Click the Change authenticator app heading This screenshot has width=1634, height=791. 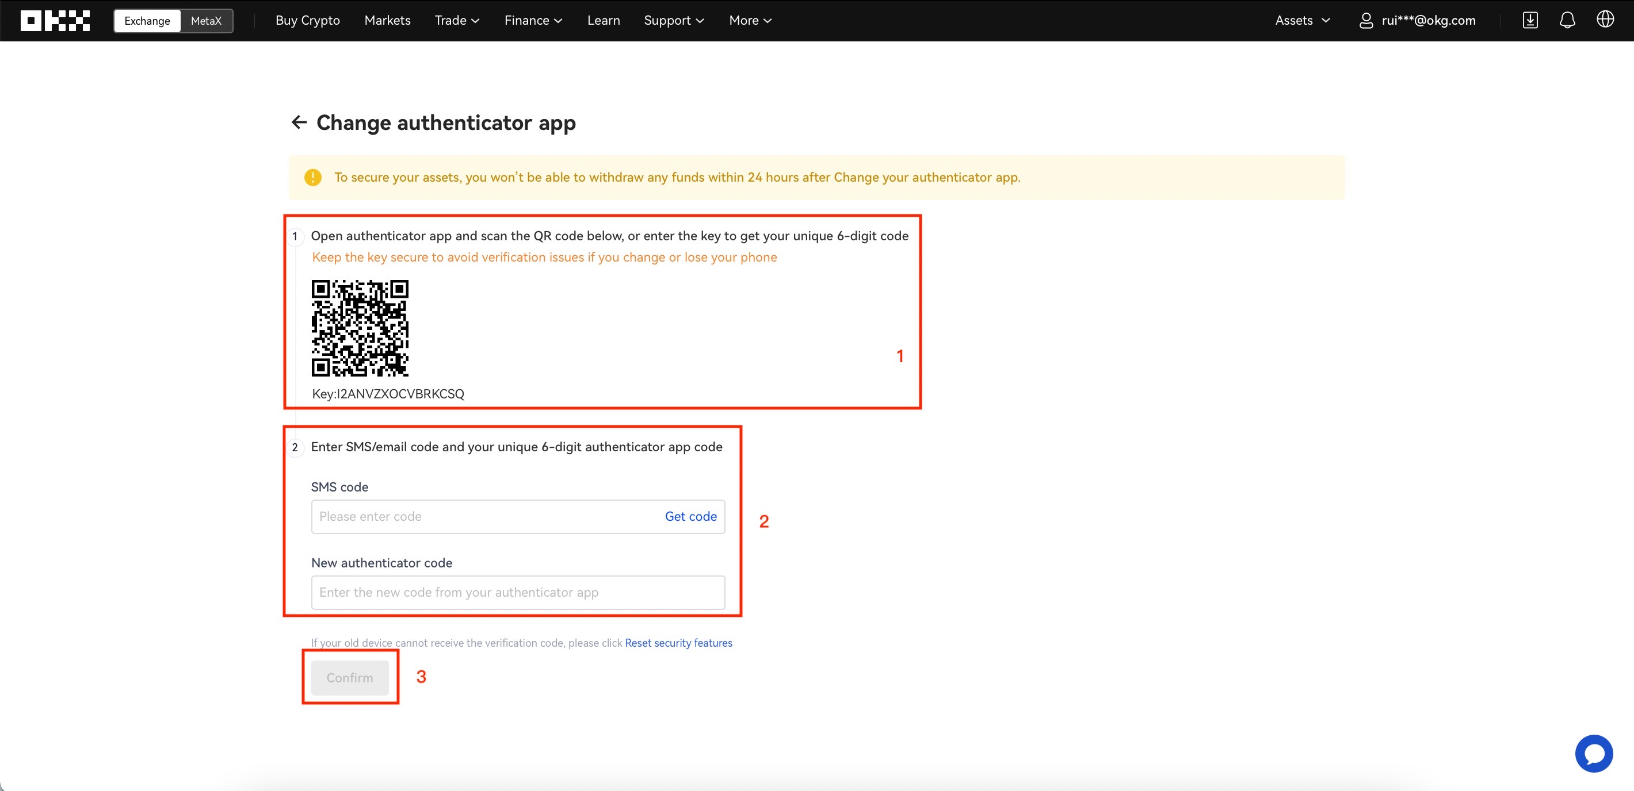pos(446,122)
